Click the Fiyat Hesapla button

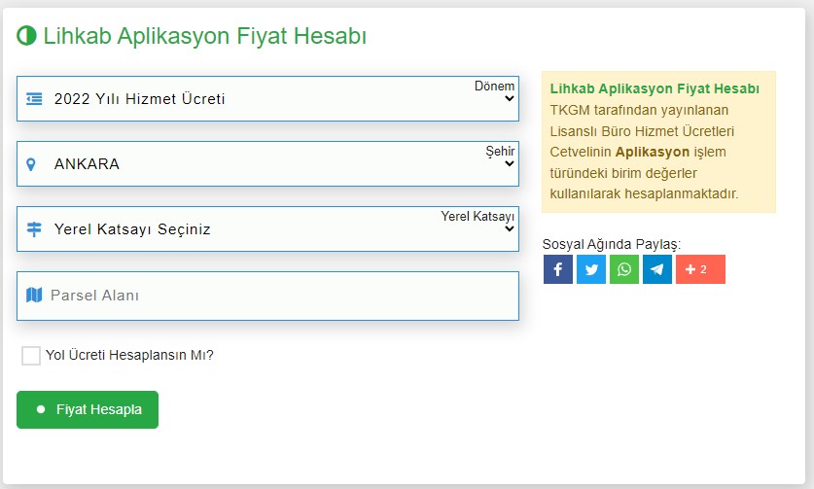click(88, 409)
